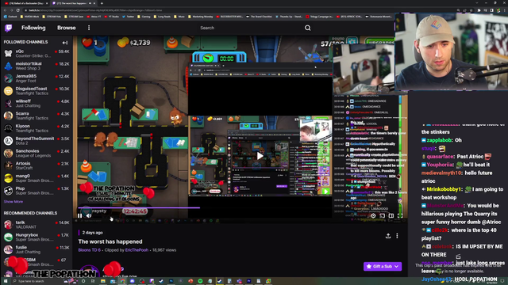
Task: Open File Explorer from the taskbar
Action: (x=103, y=281)
